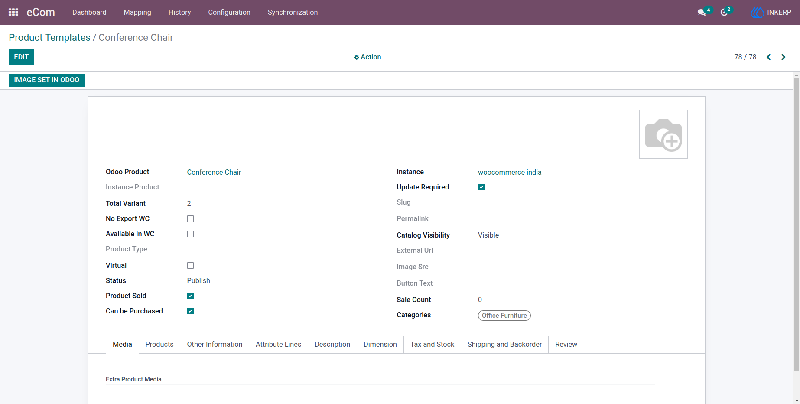The width and height of the screenshot is (800, 404).
Task: Switch to the Products tab
Action: click(159, 345)
